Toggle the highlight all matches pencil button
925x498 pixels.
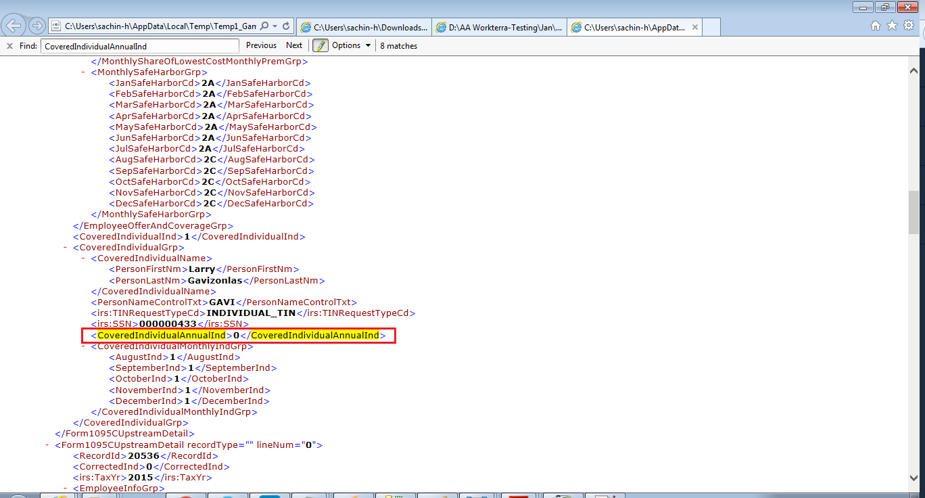(320, 45)
